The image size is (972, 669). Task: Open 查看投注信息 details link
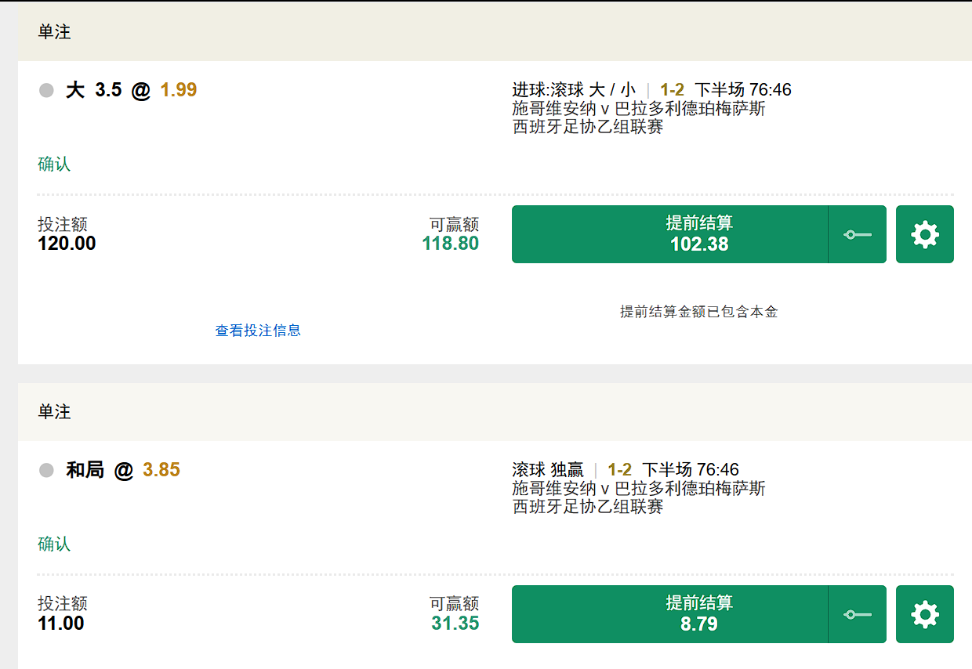pyautogui.click(x=258, y=330)
